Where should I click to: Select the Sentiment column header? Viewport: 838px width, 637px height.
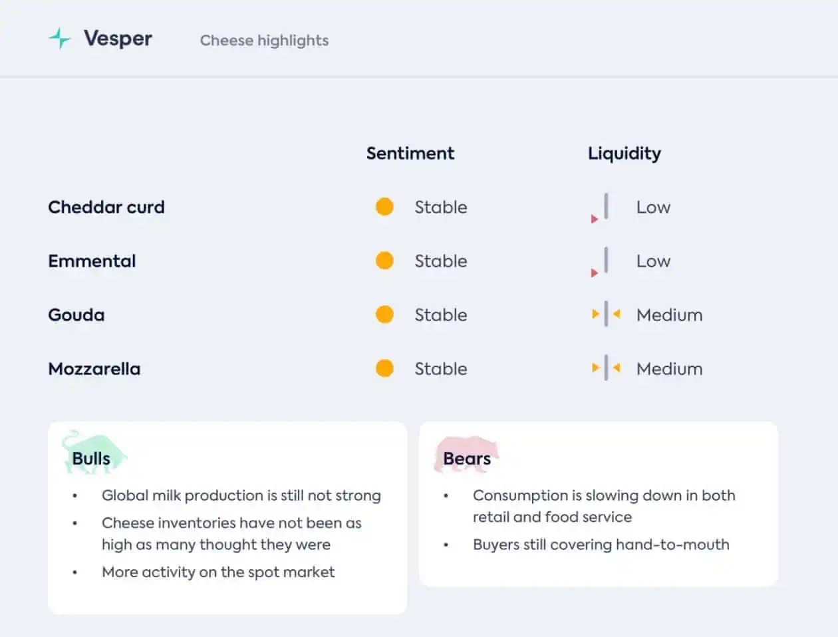click(x=410, y=154)
